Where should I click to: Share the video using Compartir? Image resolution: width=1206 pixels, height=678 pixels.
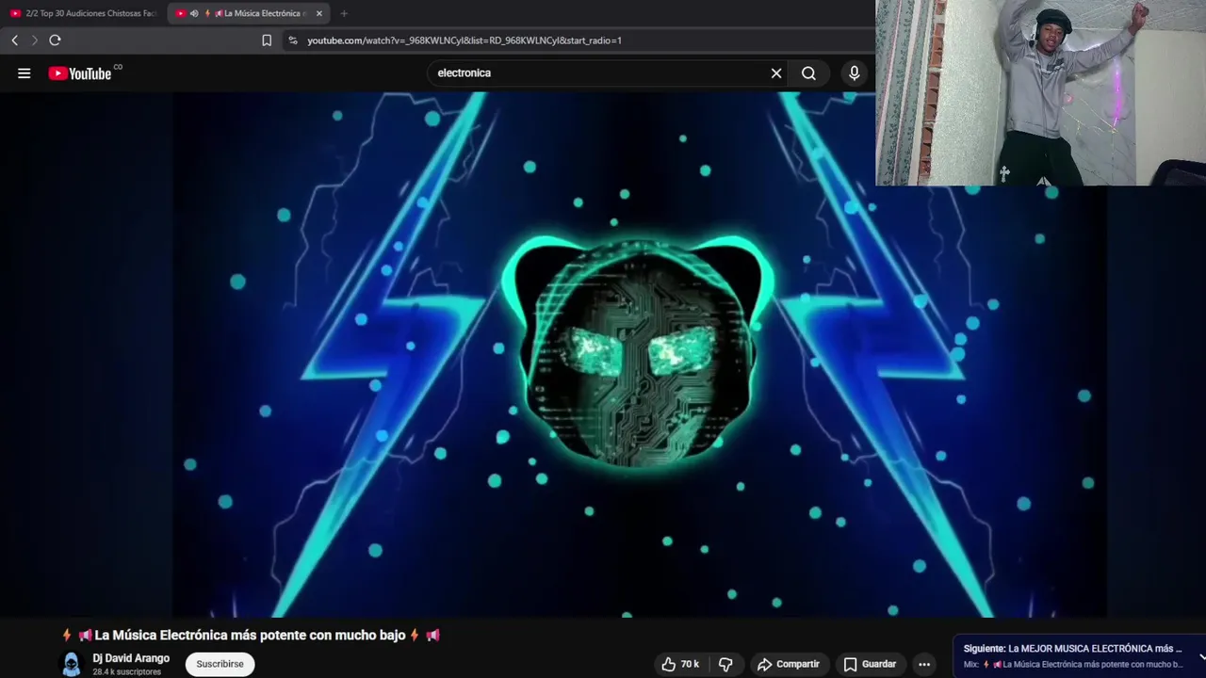pyautogui.click(x=789, y=664)
